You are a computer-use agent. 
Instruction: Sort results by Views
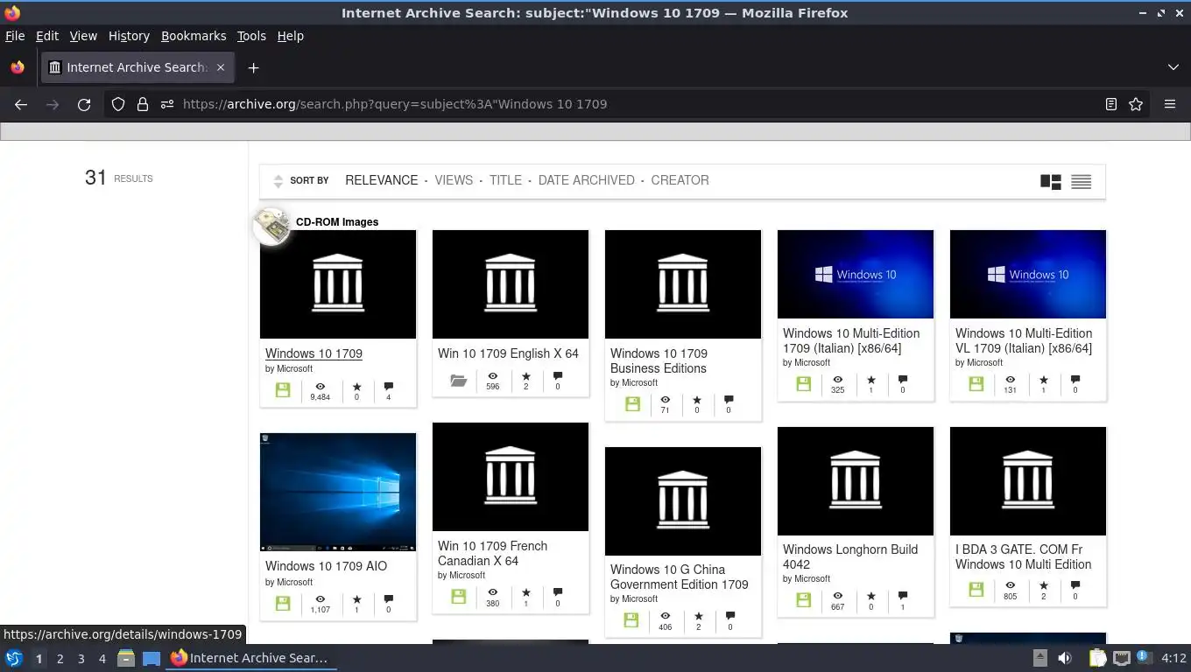point(454,180)
